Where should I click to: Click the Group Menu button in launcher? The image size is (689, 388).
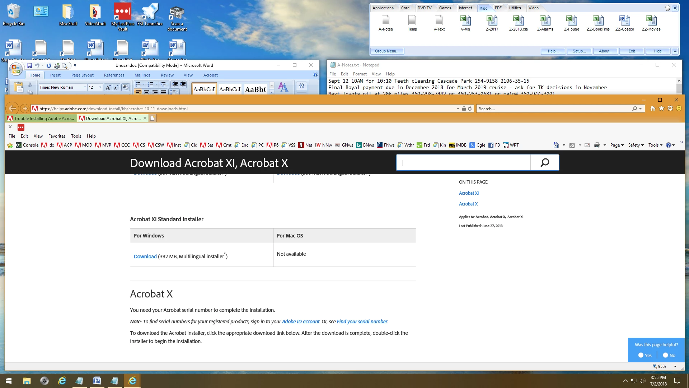point(387,51)
